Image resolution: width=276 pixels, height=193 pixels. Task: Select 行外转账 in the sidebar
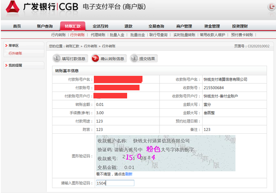pos(15,53)
